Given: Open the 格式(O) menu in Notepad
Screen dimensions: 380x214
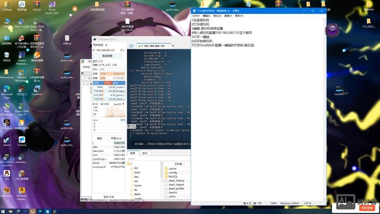Looking at the screenshot, I should click(217, 16).
